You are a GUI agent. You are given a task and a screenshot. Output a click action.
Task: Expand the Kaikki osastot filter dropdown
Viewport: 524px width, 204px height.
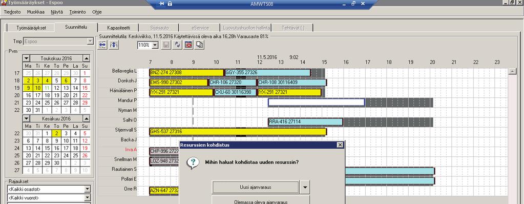click(88, 189)
